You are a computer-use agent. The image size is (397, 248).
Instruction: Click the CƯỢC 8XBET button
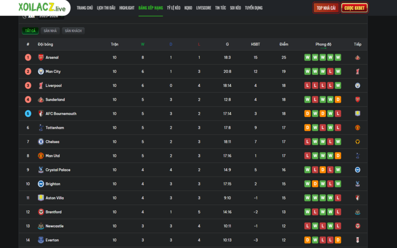355,8
